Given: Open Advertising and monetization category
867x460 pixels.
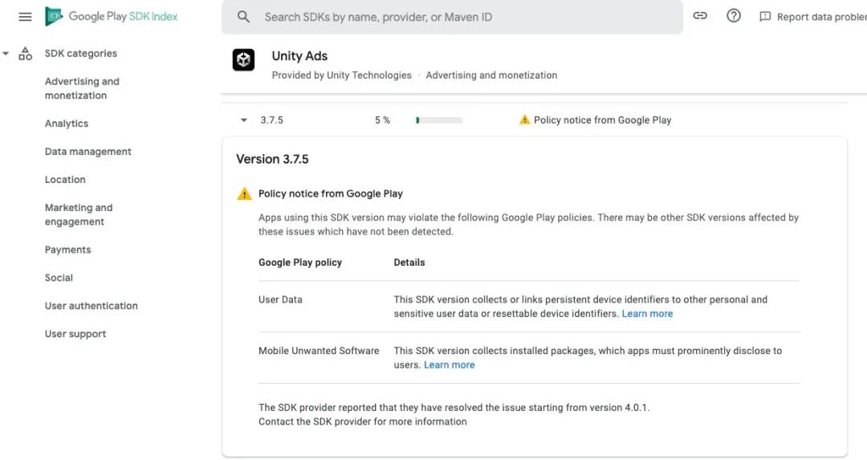Looking at the screenshot, I should click(82, 88).
